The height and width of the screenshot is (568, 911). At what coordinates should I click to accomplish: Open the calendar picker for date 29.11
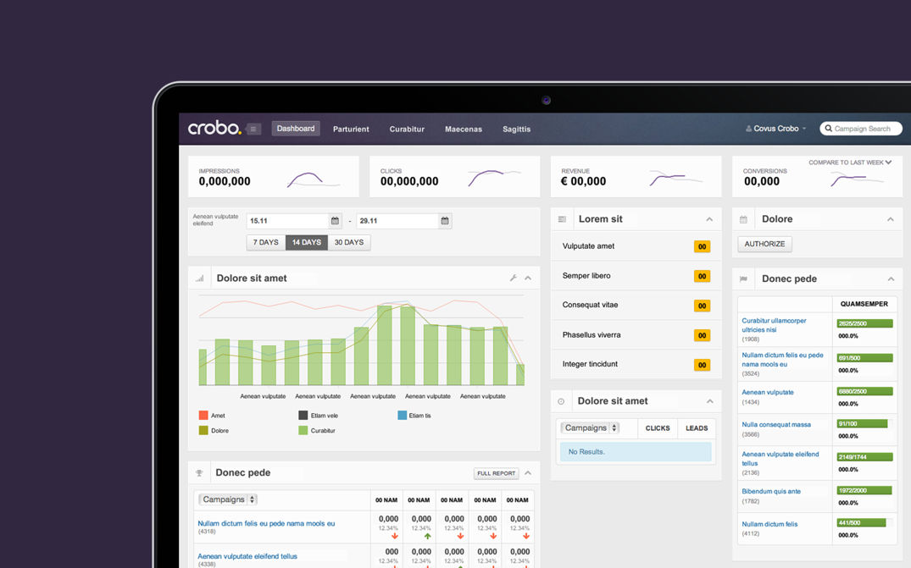(445, 220)
